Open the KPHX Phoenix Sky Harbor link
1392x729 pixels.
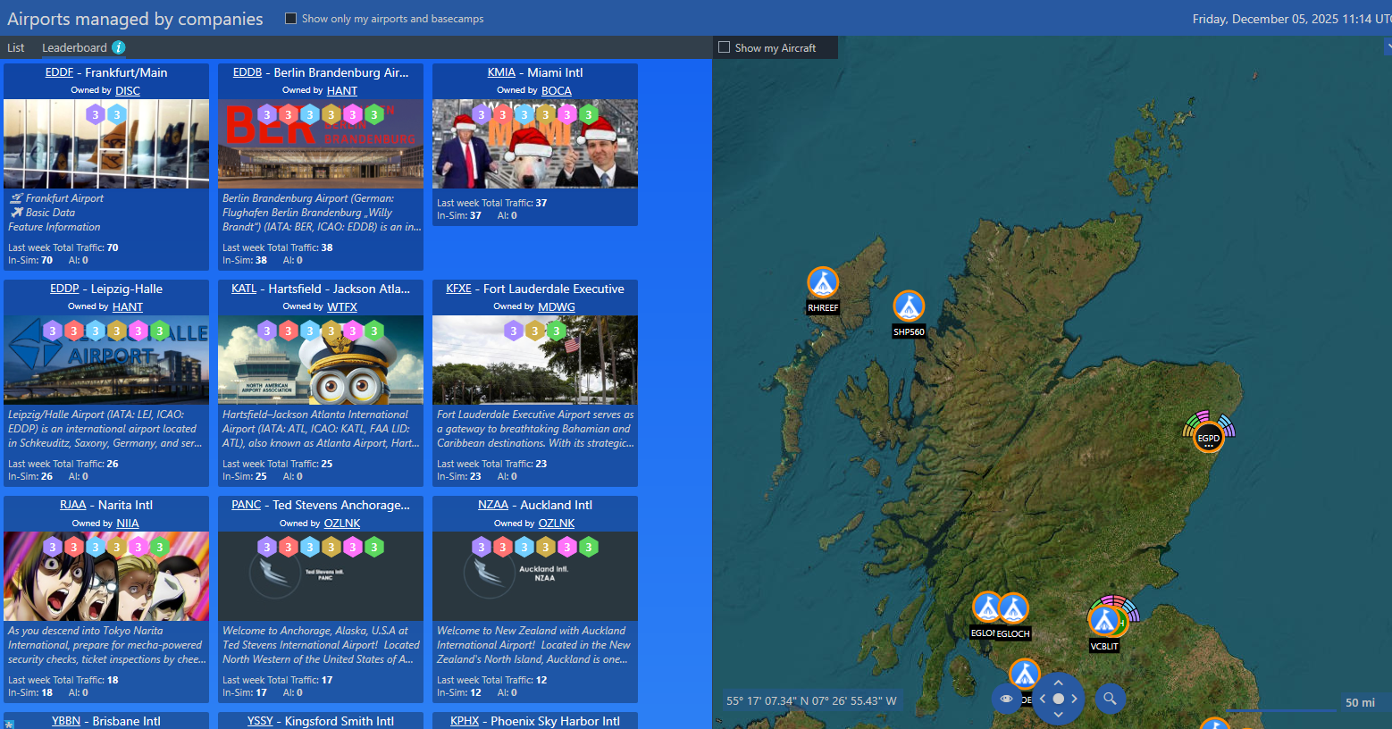465,721
